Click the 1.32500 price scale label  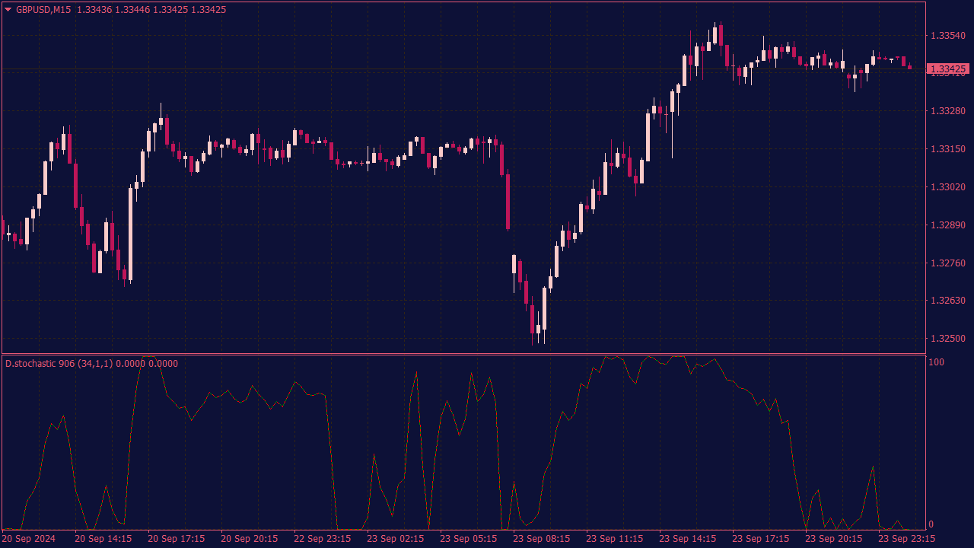948,339
